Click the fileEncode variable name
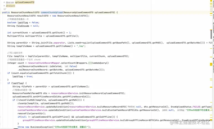Image resolution: width=214 pixels, height=129 pixels. pos(23,26)
